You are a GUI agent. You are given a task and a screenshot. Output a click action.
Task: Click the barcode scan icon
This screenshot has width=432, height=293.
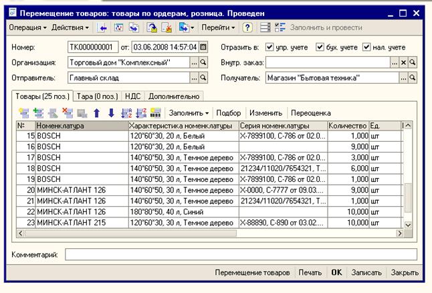[156, 113]
